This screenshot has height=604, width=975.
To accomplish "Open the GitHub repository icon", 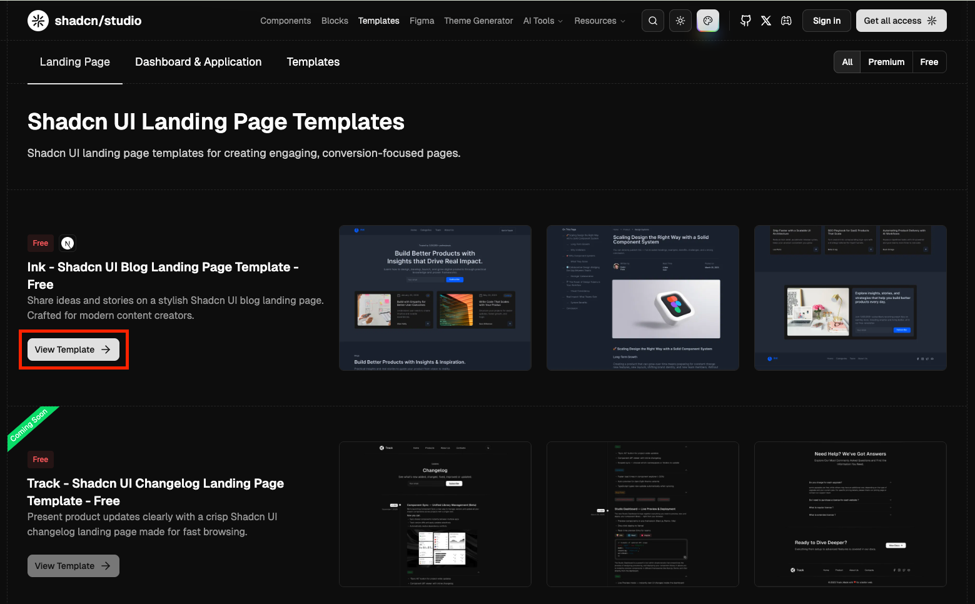I will pyautogui.click(x=745, y=21).
